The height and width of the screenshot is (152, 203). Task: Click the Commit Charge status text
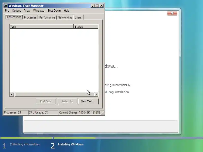(x=79, y=112)
